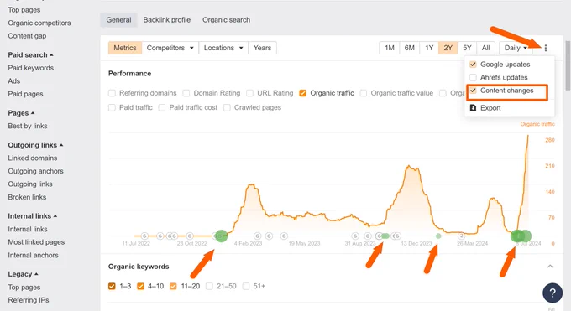This screenshot has width=571, height=311.
Task: Click the small green content change marker near 13 Dec 2023
Action: click(x=438, y=236)
